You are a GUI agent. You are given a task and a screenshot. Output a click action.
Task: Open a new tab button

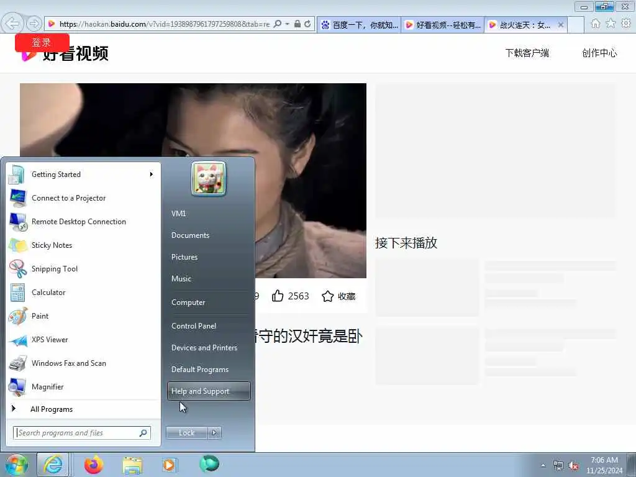click(576, 25)
